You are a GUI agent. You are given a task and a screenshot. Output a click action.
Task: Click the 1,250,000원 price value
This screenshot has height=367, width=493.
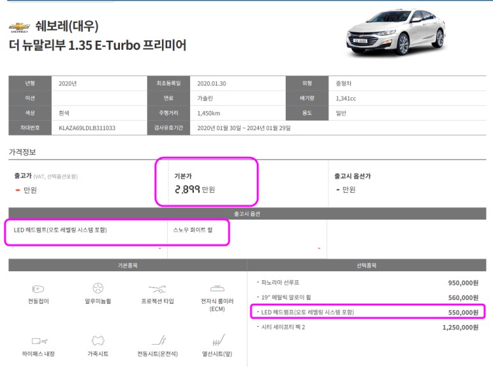click(460, 327)
